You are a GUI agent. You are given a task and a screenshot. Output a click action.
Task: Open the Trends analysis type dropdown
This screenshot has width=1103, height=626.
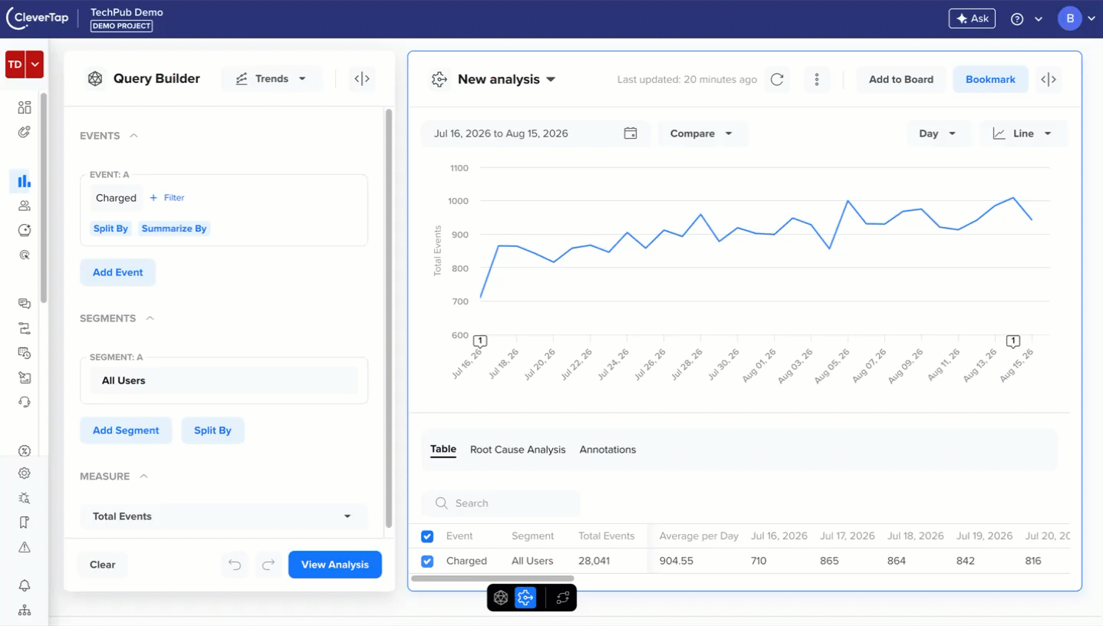point(272,78)
